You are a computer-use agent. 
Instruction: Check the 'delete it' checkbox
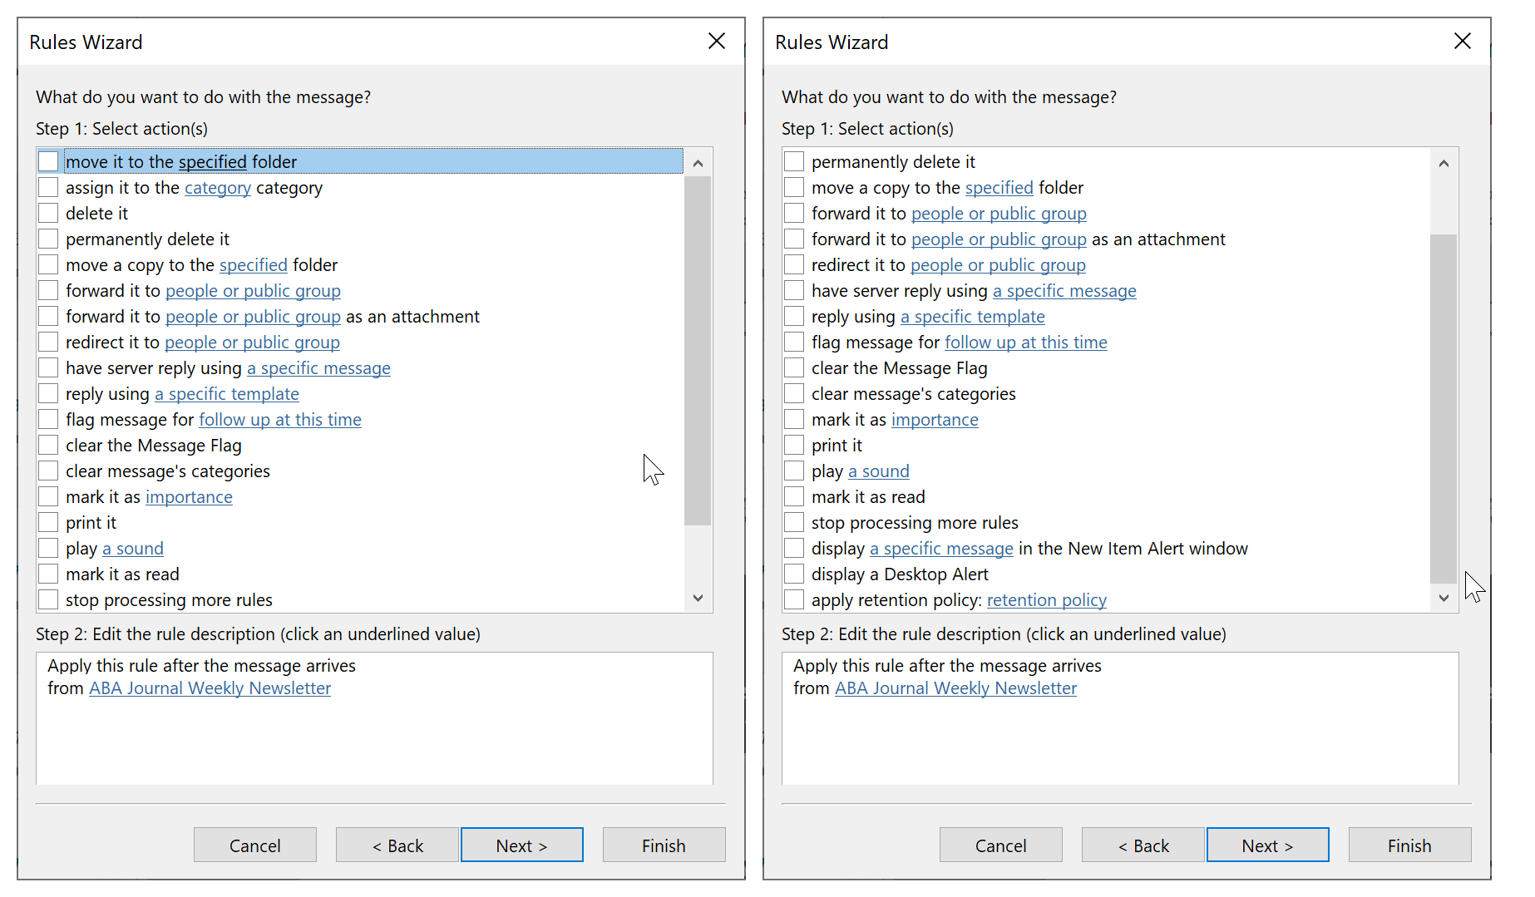point(48,213)
